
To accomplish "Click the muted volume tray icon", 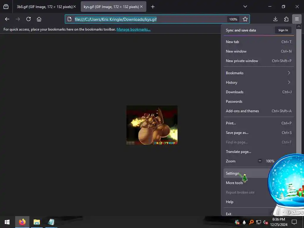I will tap(265, 222).
